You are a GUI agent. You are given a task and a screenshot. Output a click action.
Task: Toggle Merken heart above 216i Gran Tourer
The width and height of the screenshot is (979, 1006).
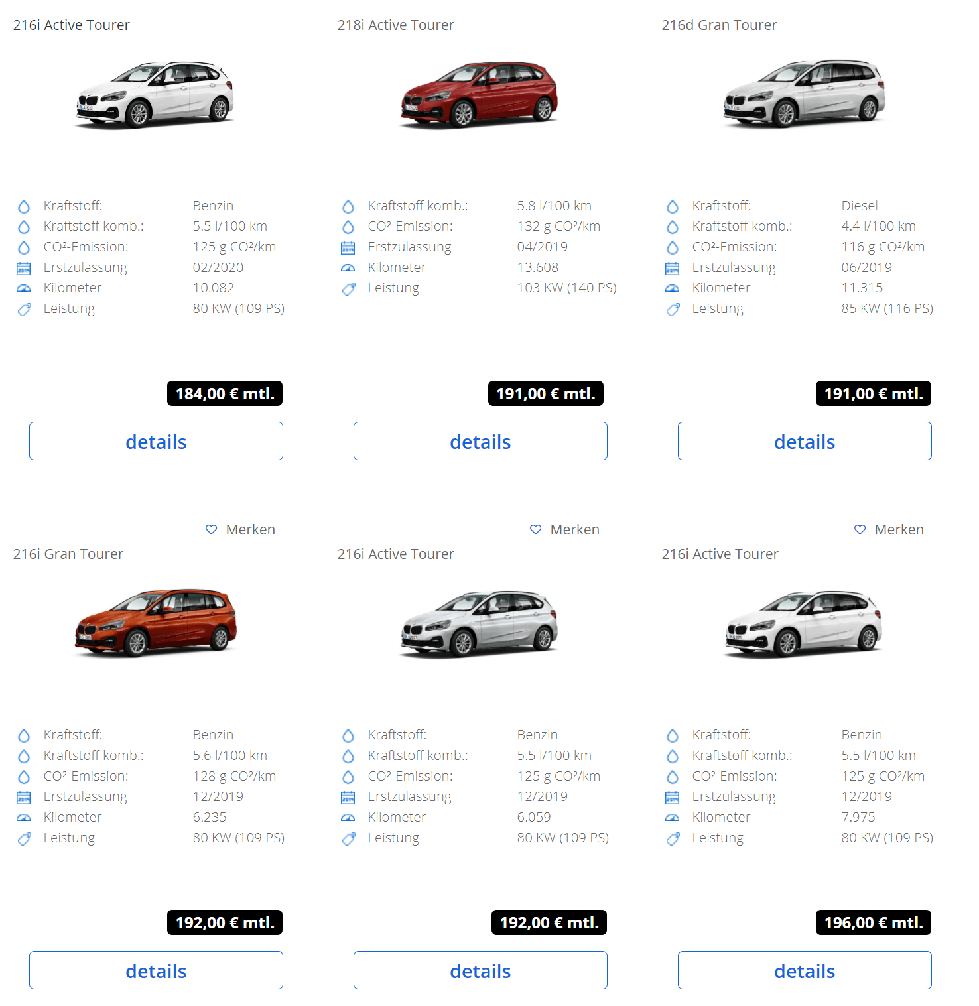coord(212,529)
